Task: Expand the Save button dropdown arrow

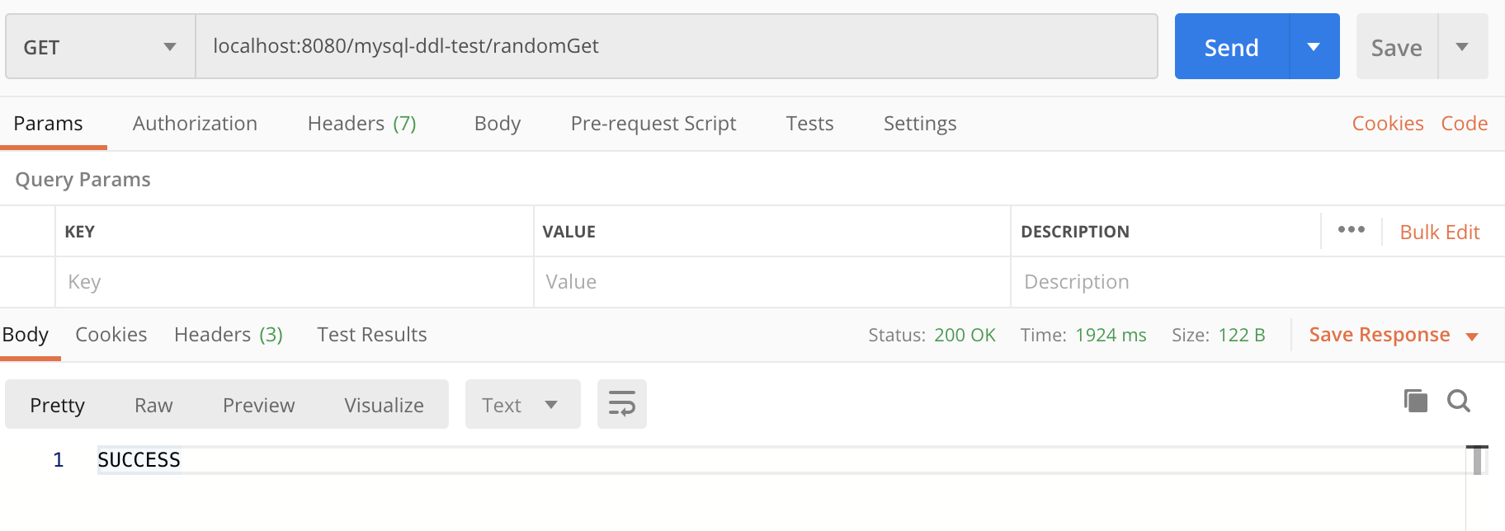Action: click(1462, 47)
